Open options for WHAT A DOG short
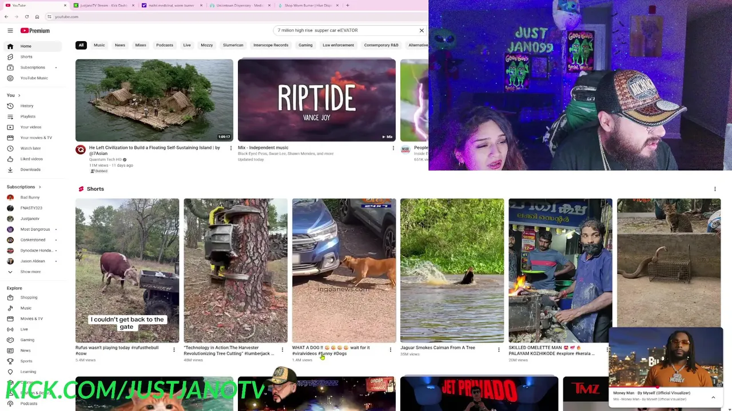 click(x=391, y=350)
